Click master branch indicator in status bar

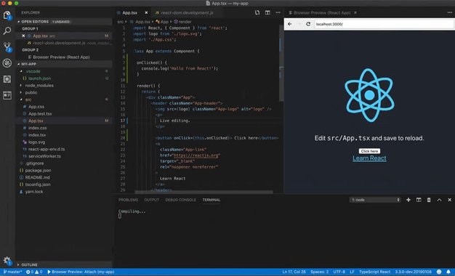click(13, 272)
